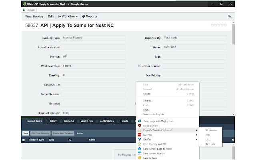Click the MightyText icon in the context menu
Image resolution: width=256 pixels, height=160 pixels.
pos(140,121)
